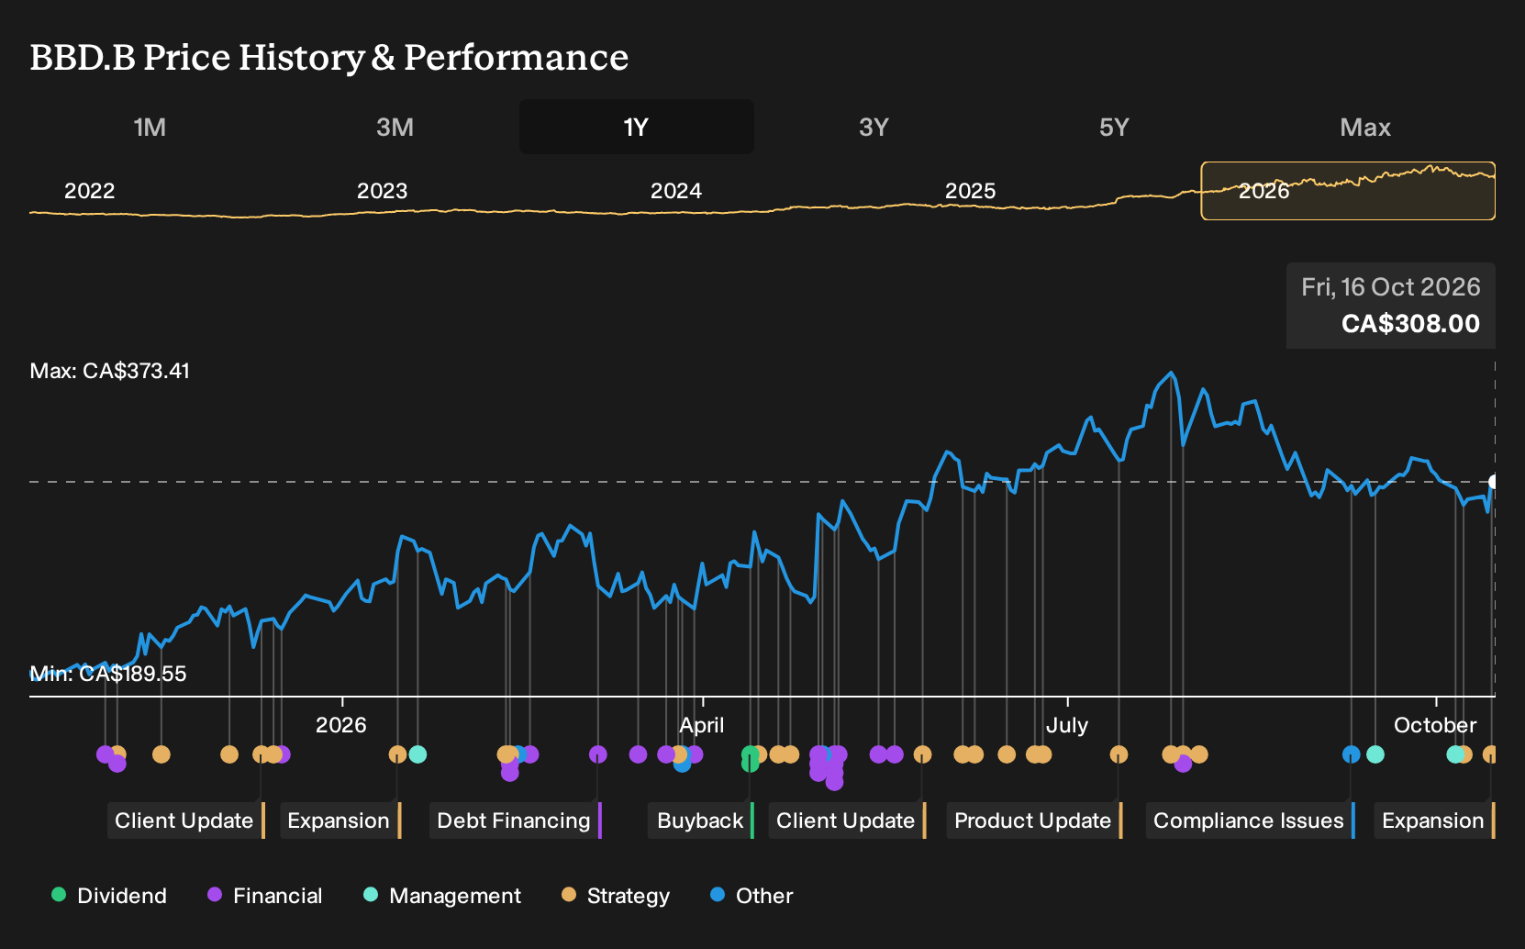Viewport: 1525px width, 949px height.
Task: Click "July" axis label
Action: pyautogui.click(x=1066, y=725)
